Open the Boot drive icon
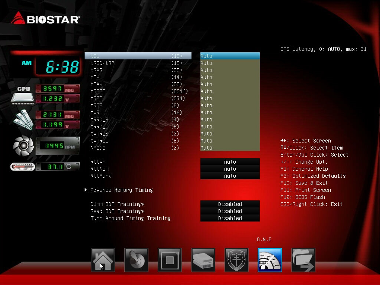Screen dimensions: 380x285 click(203, 260)
